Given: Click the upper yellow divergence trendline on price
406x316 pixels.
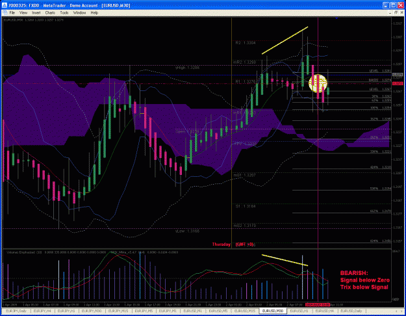Looking at the screenshot, I should pyautogui.click(x=285, y=40).
